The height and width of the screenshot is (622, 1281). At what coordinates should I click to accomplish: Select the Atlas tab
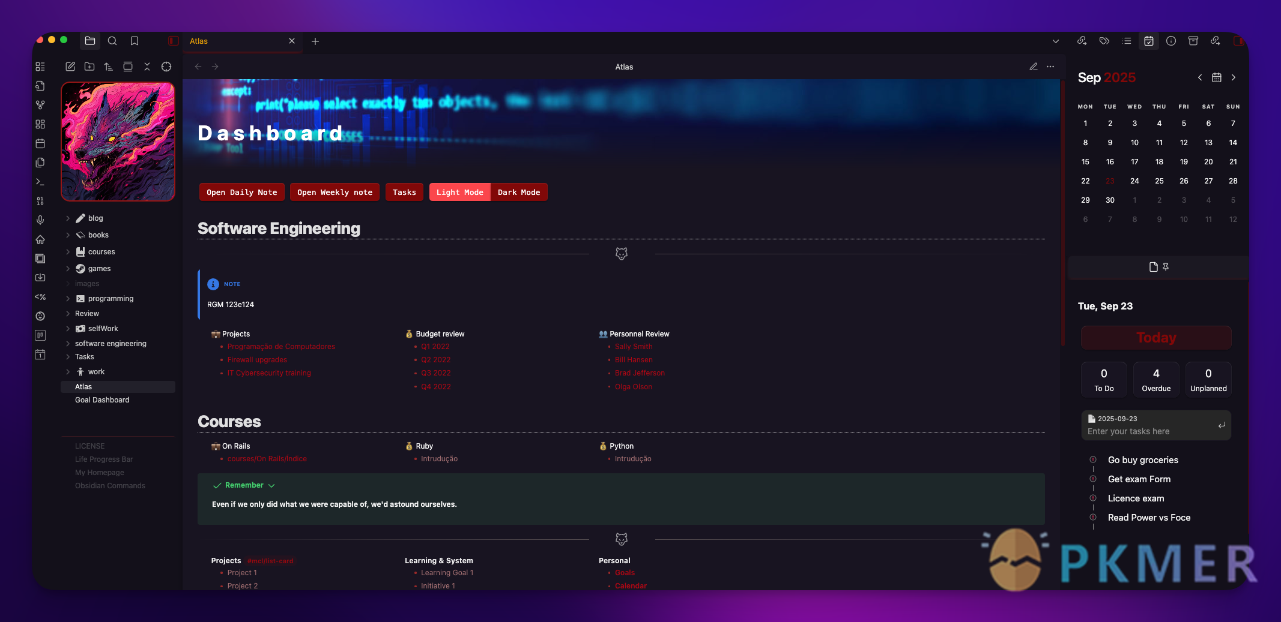pyautogui.click(x=234, y=41)
